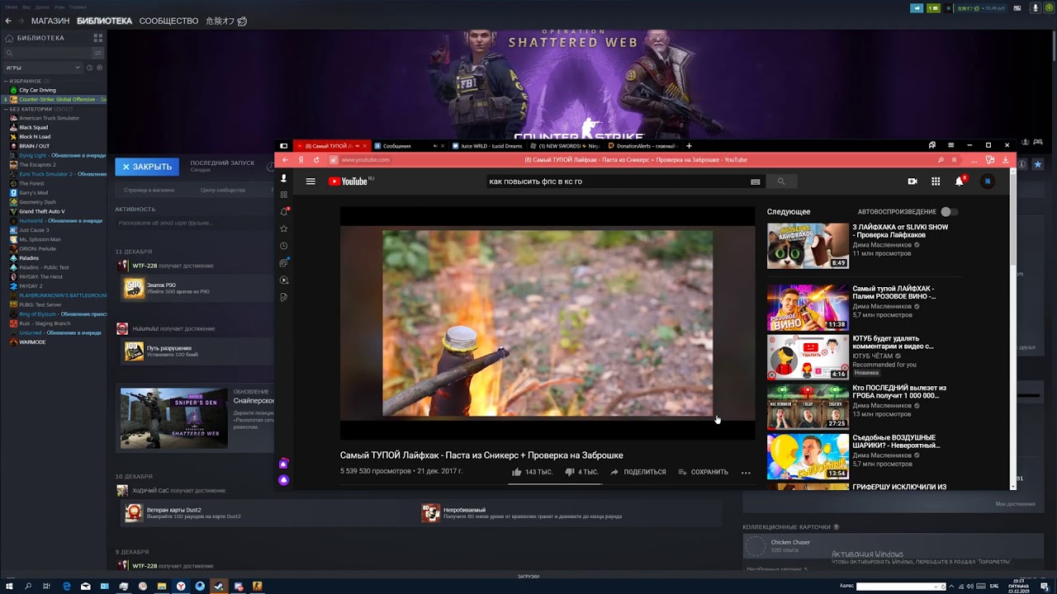Click YouTube create video camera icon
This screenshot has height=594, width=1057.
(912, 181)
